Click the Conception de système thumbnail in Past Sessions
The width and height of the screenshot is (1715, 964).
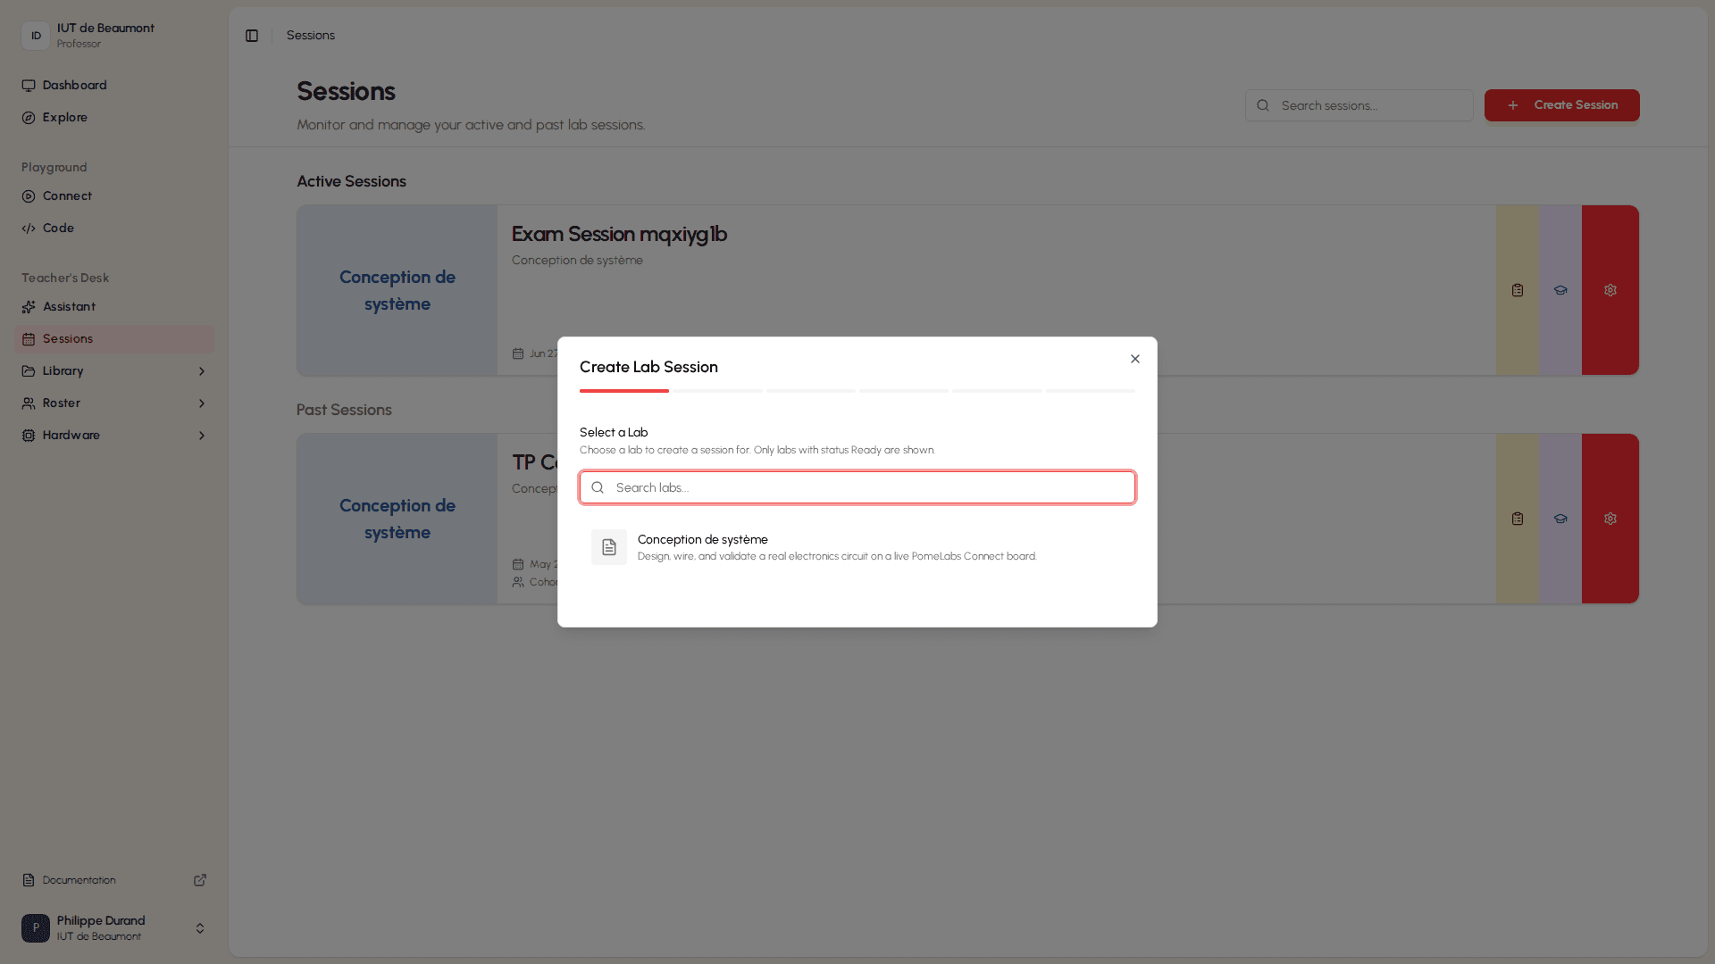point(397,519)
